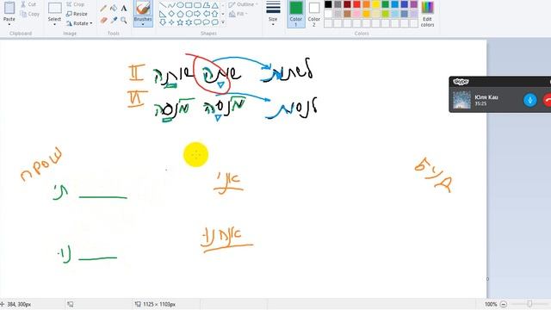Choose the Polygon shape
551x310 pixels.
click(x=207, y=5)
